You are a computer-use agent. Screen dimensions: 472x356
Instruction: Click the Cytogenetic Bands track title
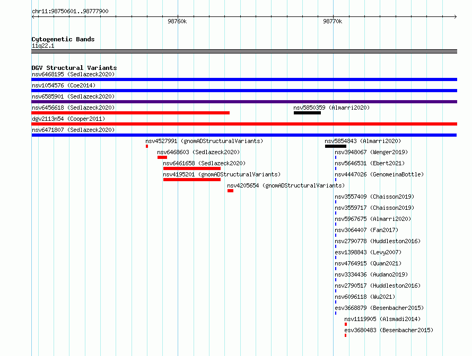pos(63,39)
